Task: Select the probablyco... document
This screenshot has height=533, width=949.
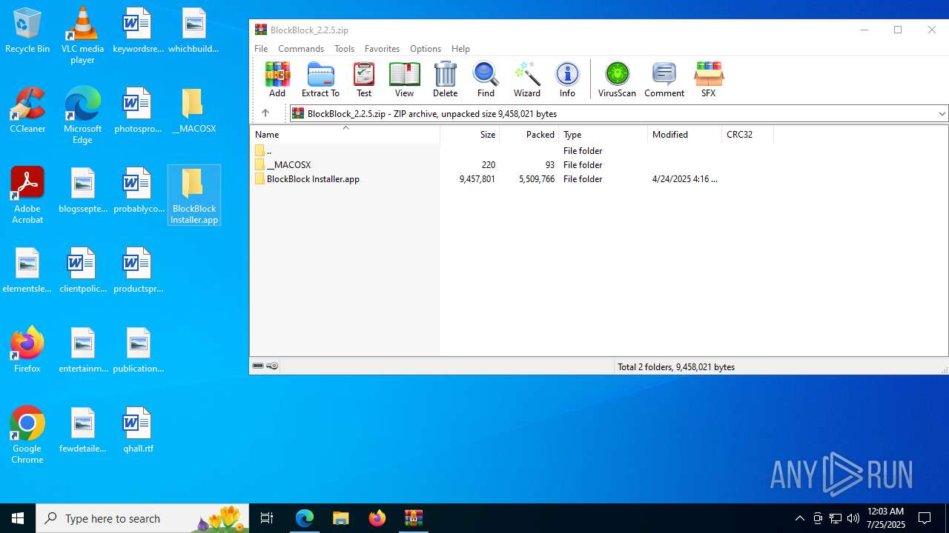Action: click(138, 191)
